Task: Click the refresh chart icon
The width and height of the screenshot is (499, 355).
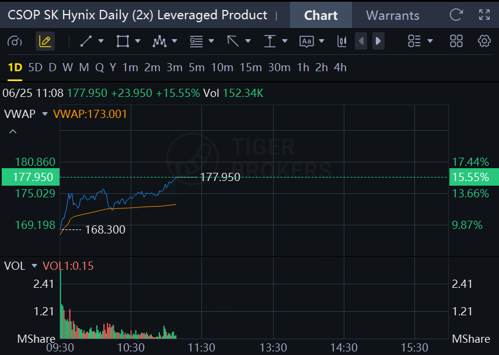Action: tap(456, 15)
